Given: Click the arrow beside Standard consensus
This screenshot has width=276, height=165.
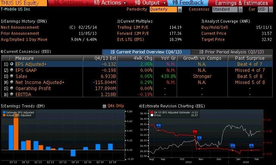Looking at the screenshot, I should pos(240,9).
